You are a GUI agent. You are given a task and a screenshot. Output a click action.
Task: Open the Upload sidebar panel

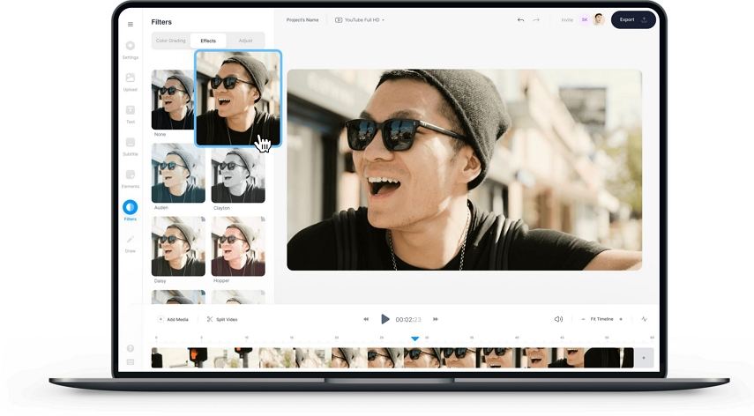(x=130, y=82)
